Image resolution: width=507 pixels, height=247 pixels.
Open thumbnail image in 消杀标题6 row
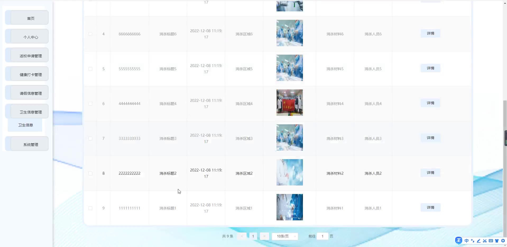coord(290,33)
